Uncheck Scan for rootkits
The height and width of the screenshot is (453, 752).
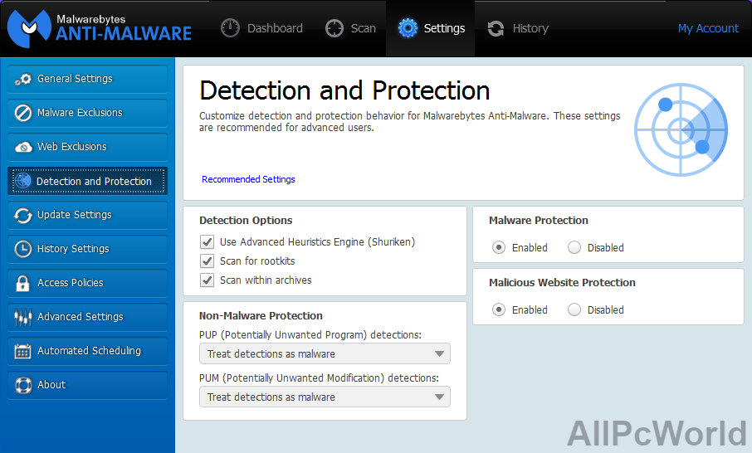pos(208,261)
